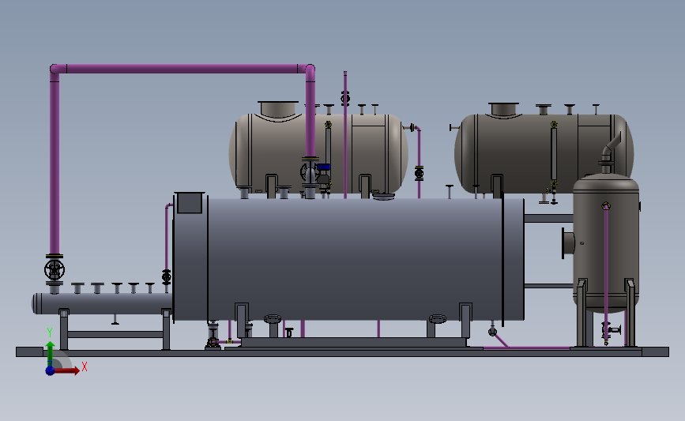
Task: Select the horizontal steam header at lower left
Action: 102,303
